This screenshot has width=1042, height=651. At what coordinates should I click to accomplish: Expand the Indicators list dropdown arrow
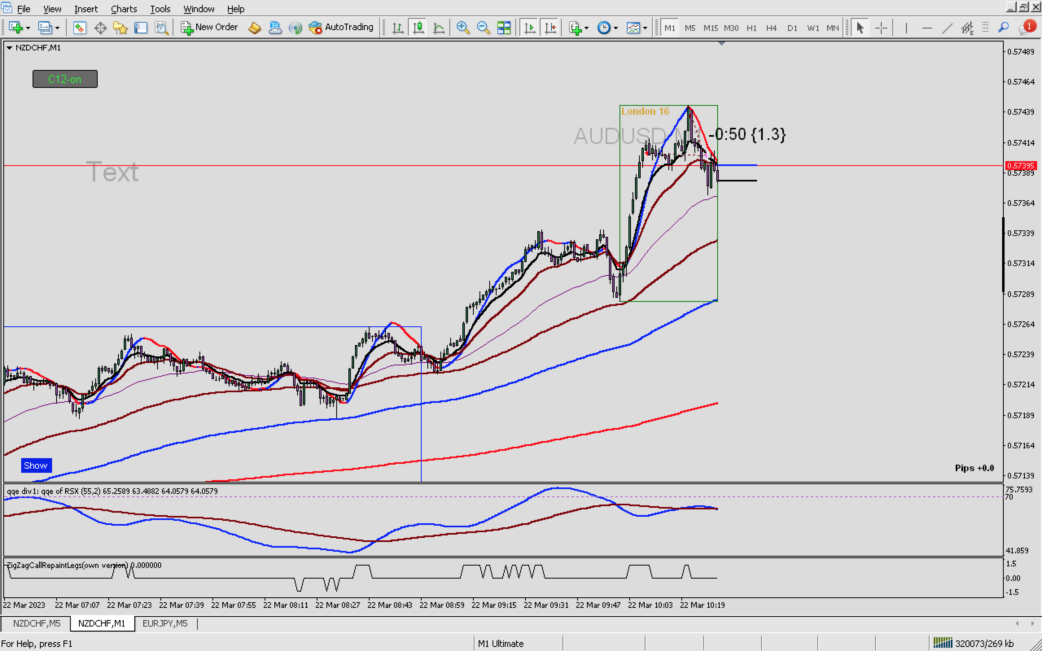pyautogui.click(x=587, y=28)
